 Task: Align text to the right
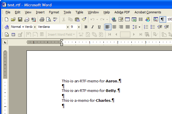[x=121, y=27]
